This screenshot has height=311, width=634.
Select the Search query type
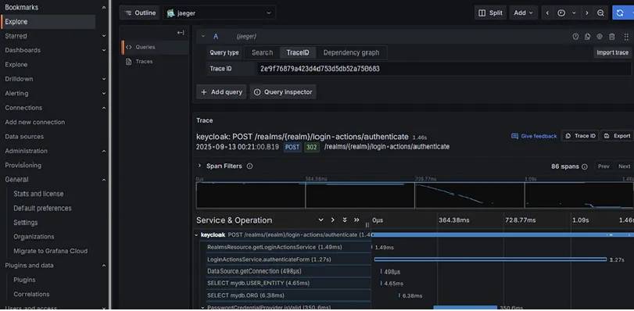click(x=262, y=52)
